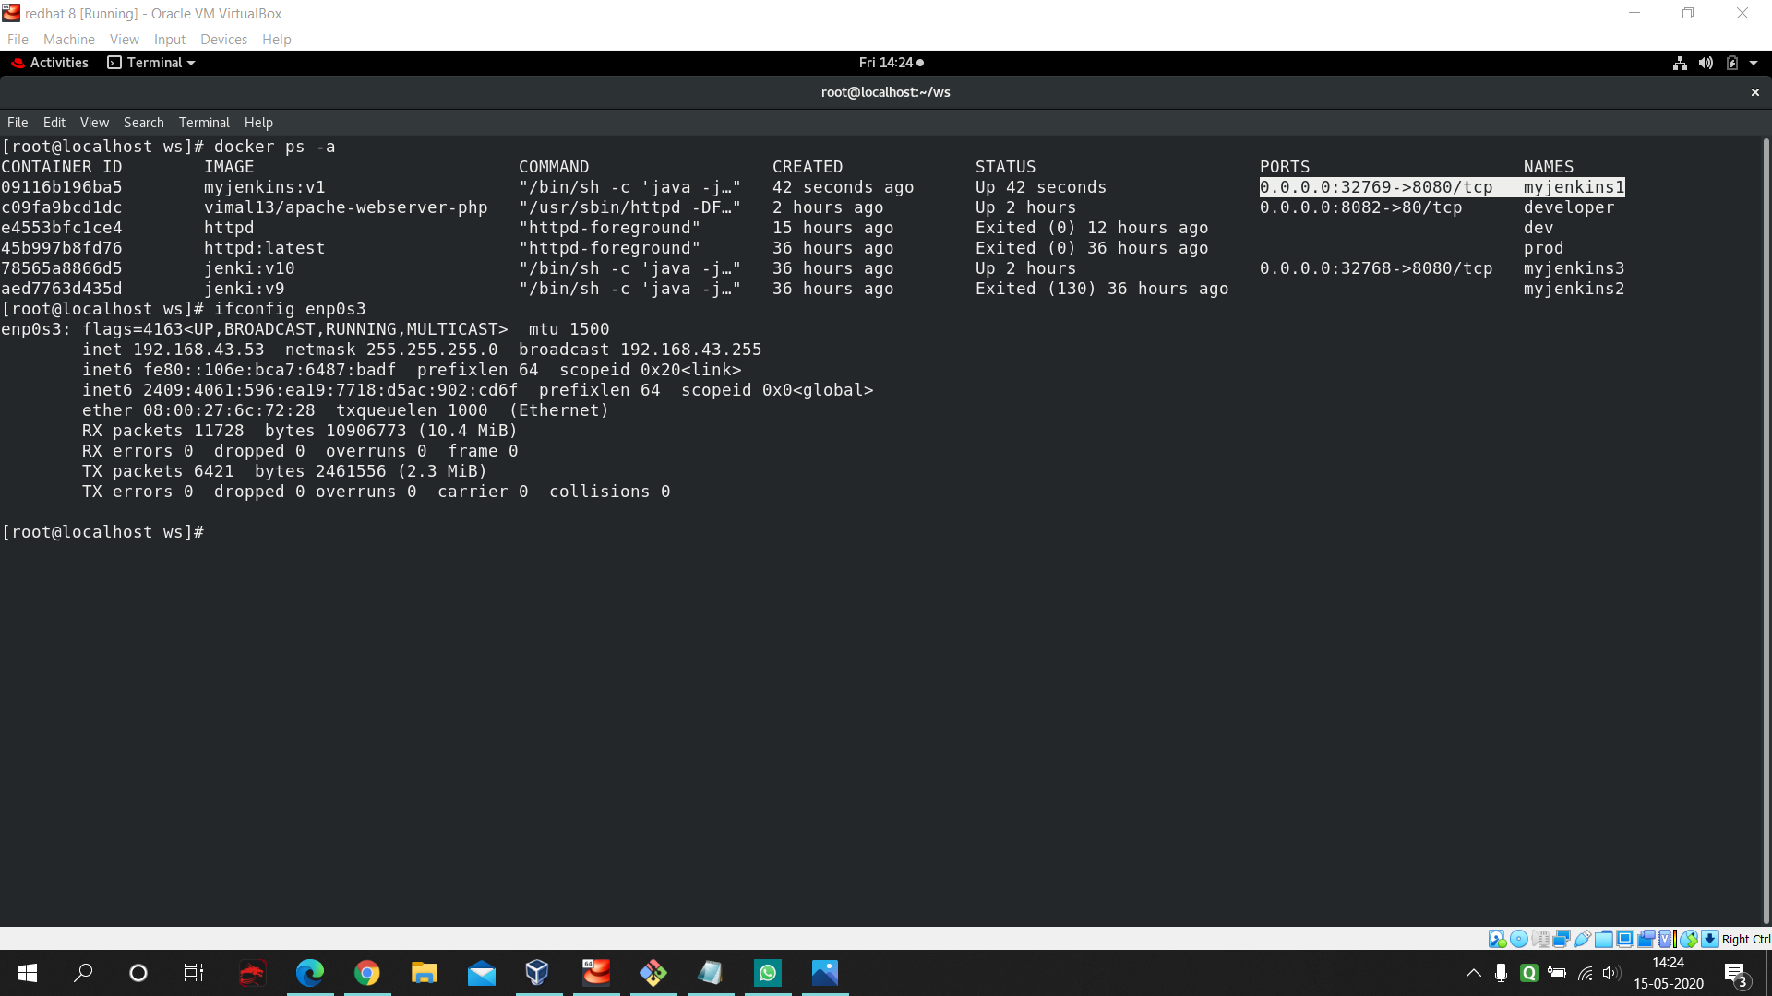Click the VirtualBox mouse integration icon
This screenshot has height=996, width=1772.
pyautogui.click(x=1689, y=939)
